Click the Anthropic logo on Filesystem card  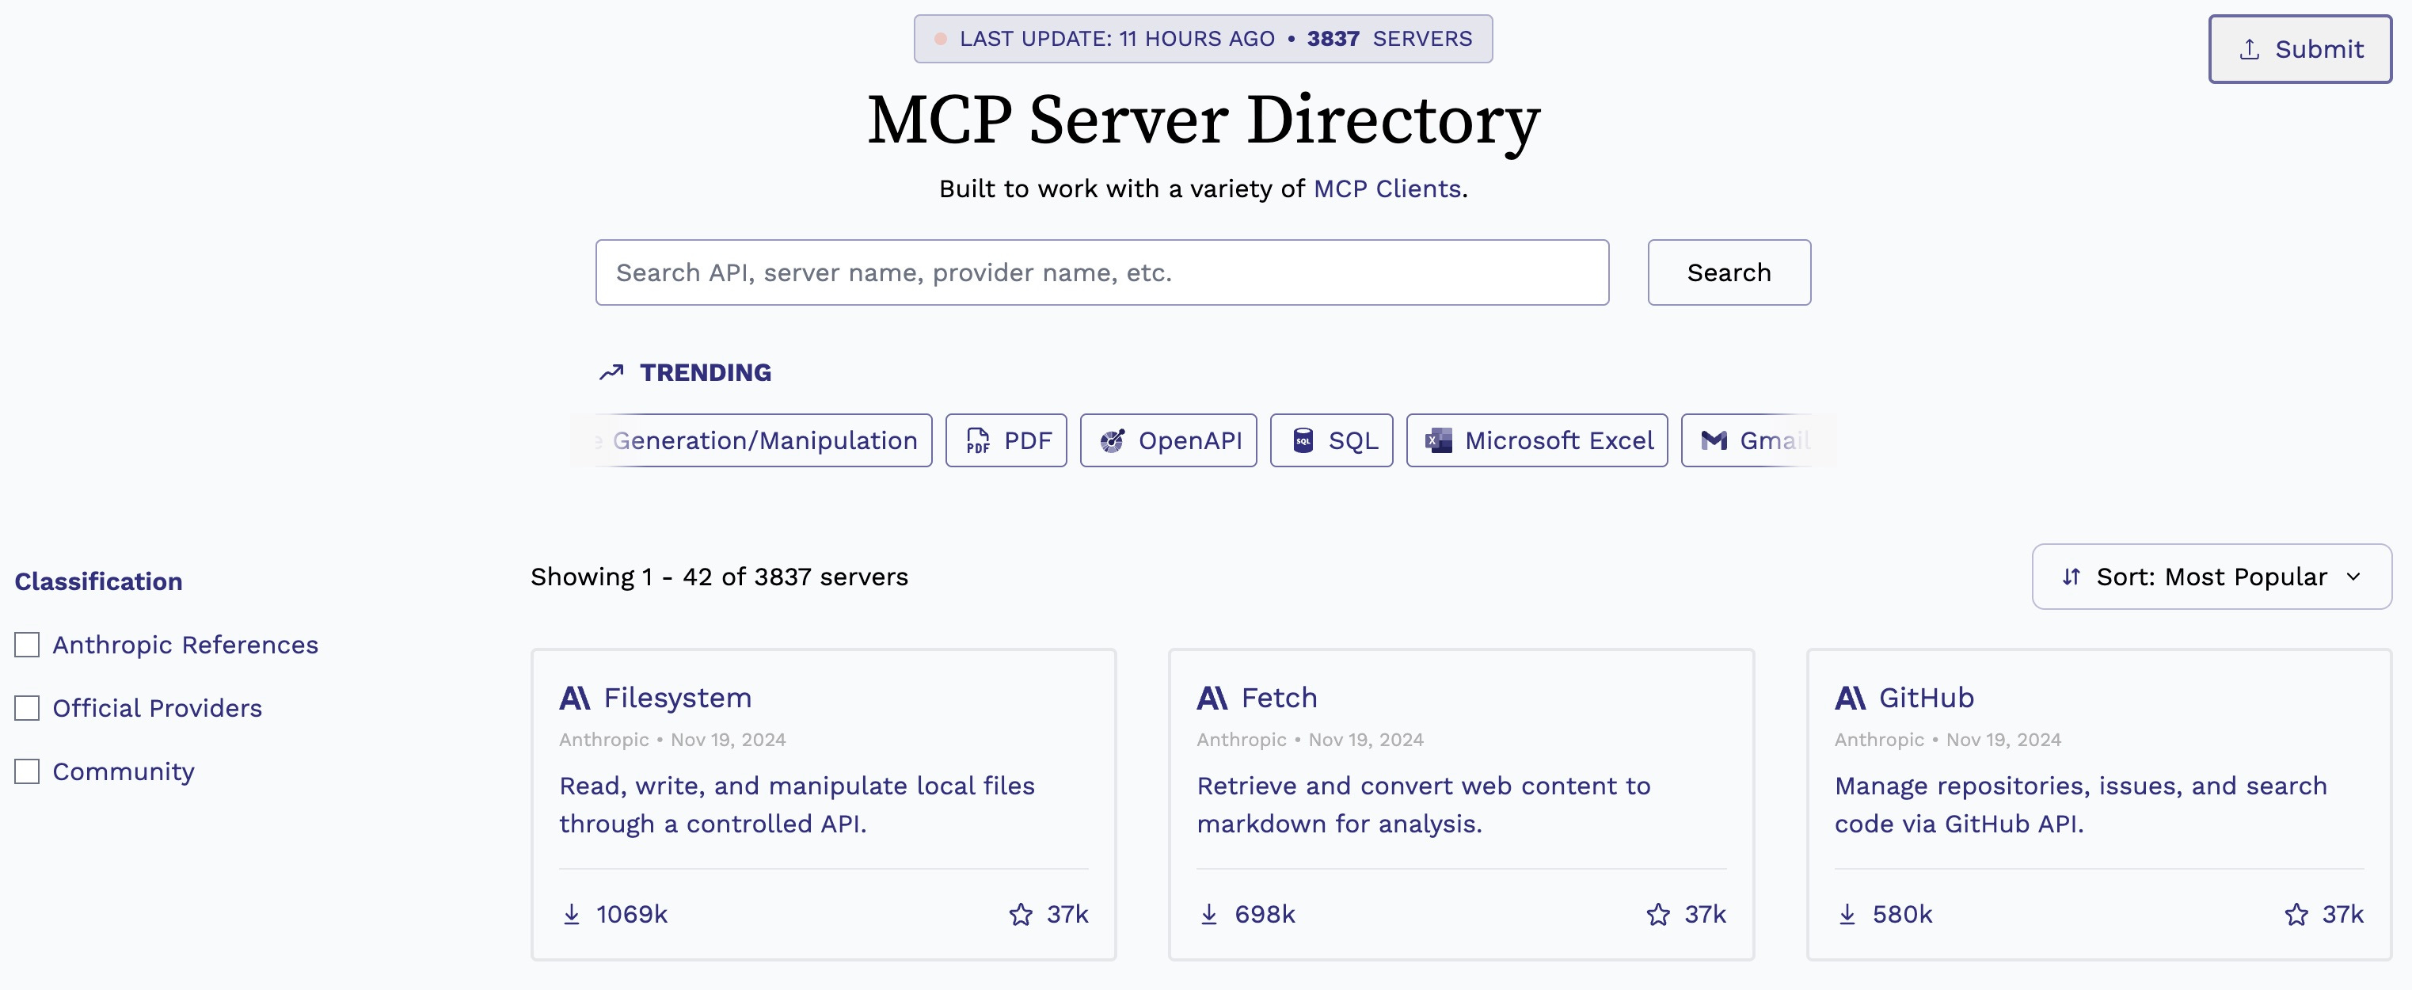coord(575,698)
